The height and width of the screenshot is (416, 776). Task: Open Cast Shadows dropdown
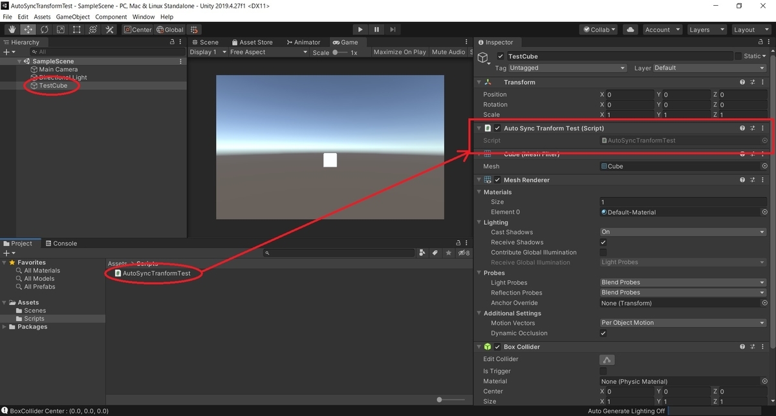(x=683, y=232)
